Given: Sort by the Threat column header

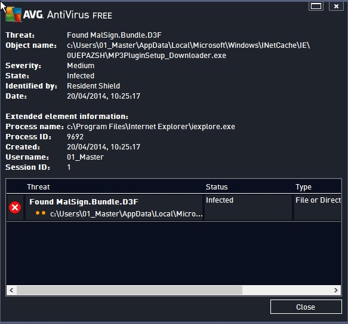Looking at the screenshot, I should pos(38,187).
